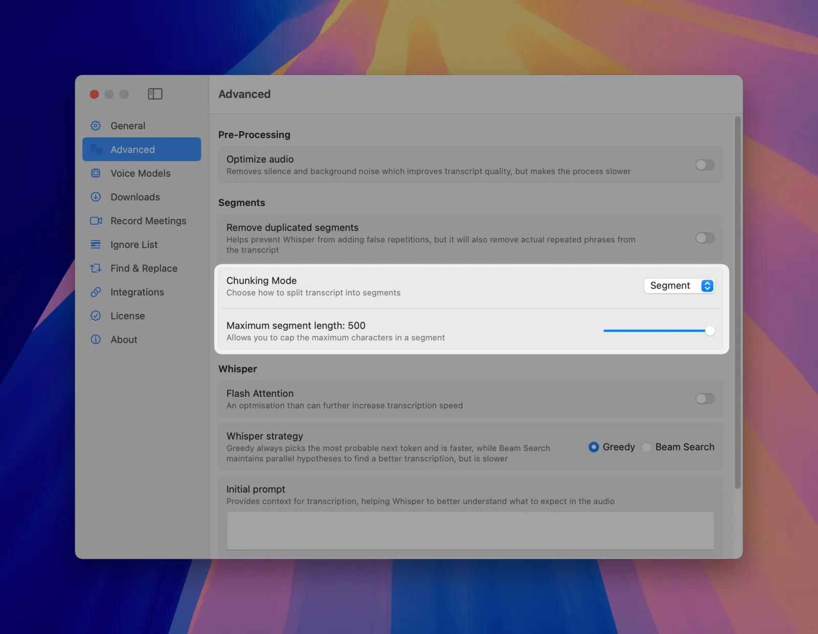Viewport: 818px width, 634px height.
Task: Click the License badge icon
Action: pos(96,316)
